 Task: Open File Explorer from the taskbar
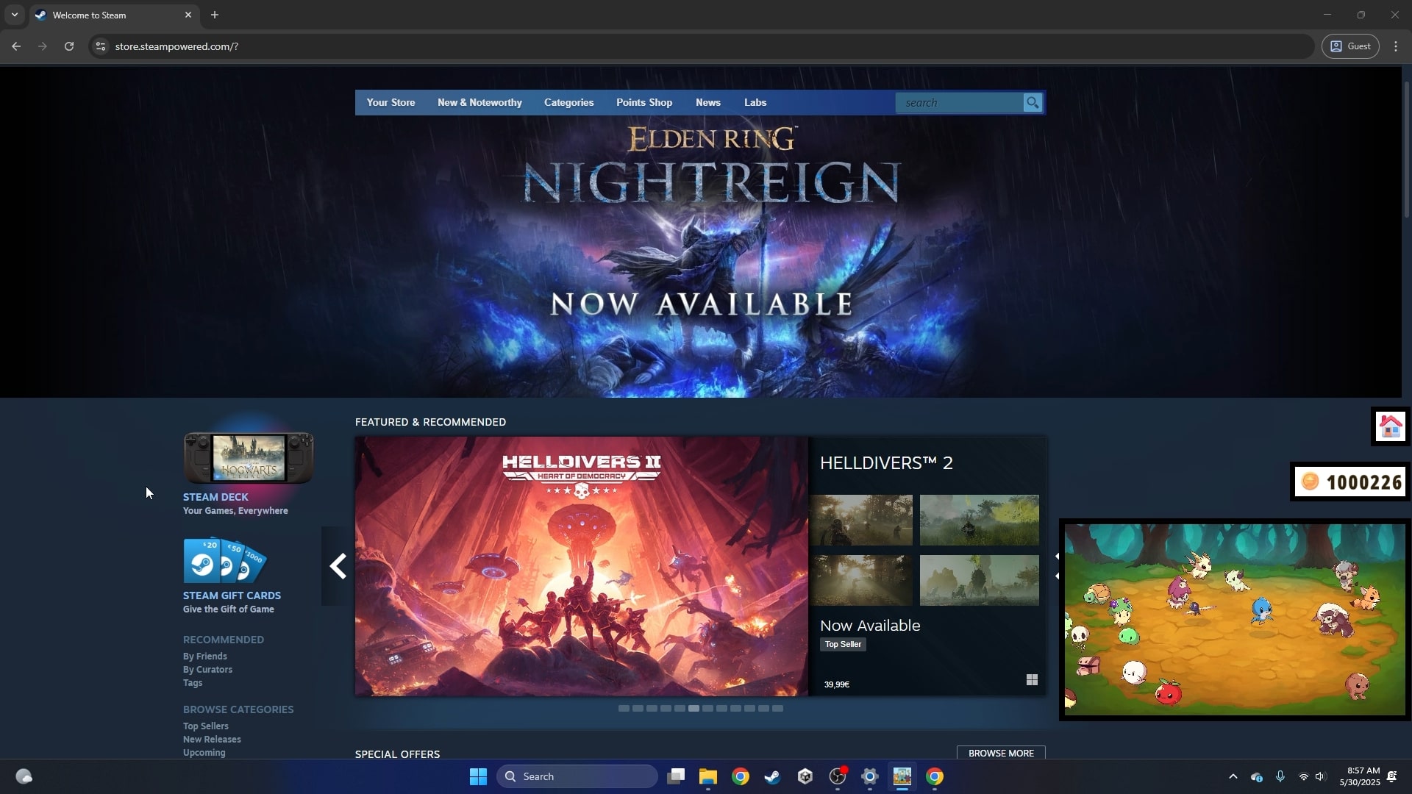tap(707, 776)
